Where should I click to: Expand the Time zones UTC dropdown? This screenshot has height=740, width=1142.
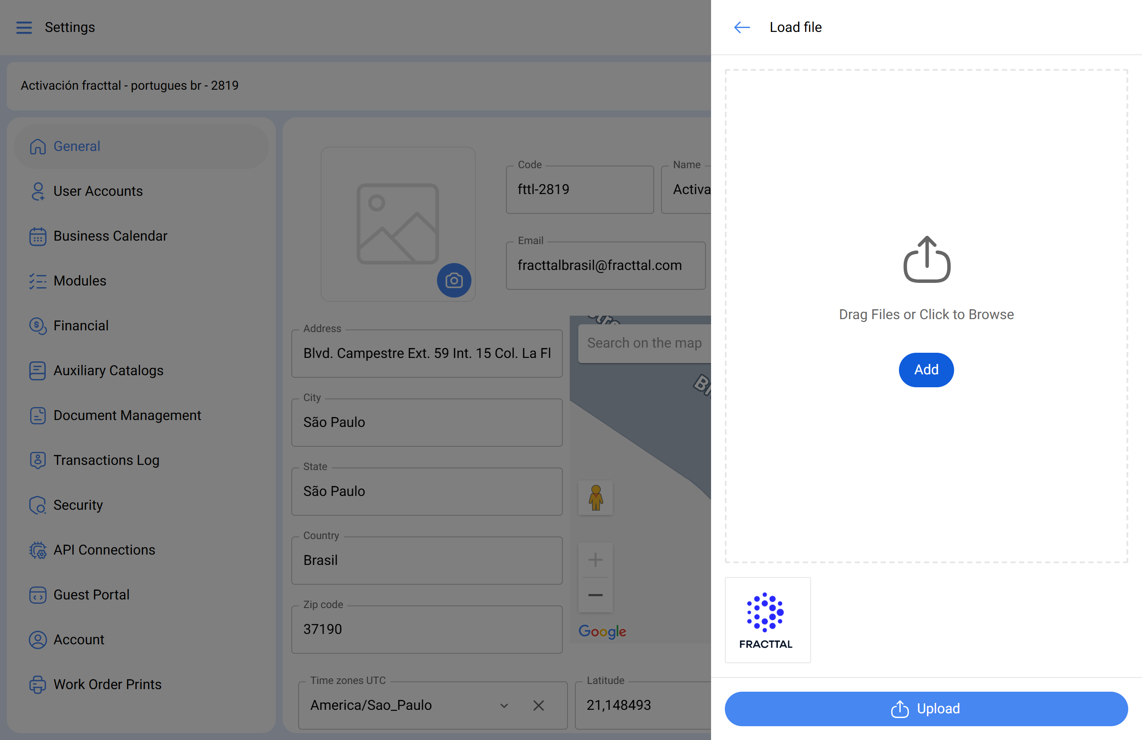pyautogui.click(x=504, y=706)
